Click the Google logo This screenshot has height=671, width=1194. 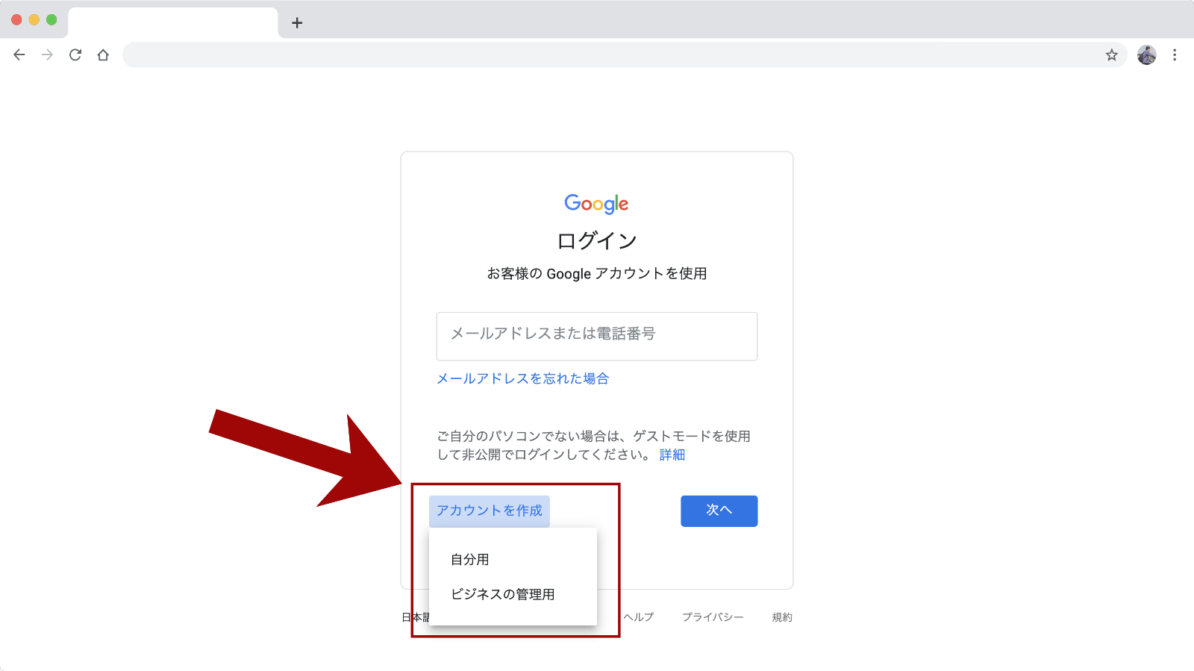pyautogui.click(x=596, y=204)
